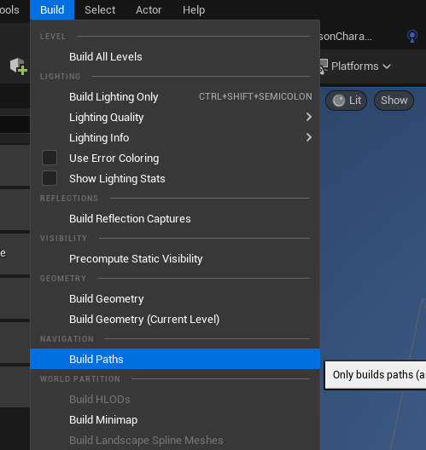
Task: Click the Lit view mode sphere icon
Action: [339, 101]
